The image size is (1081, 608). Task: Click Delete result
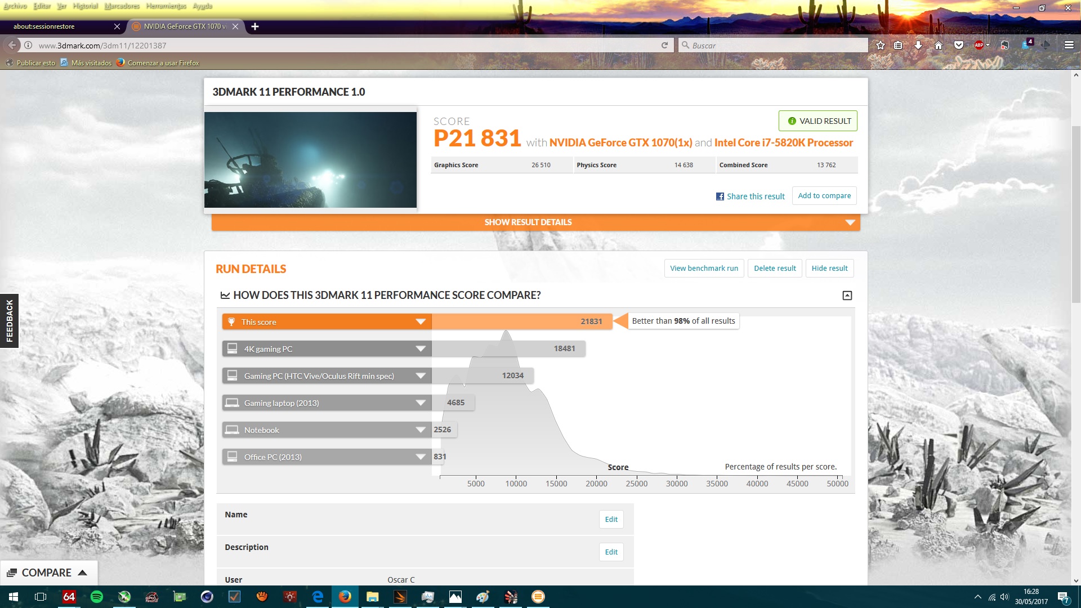775,269
